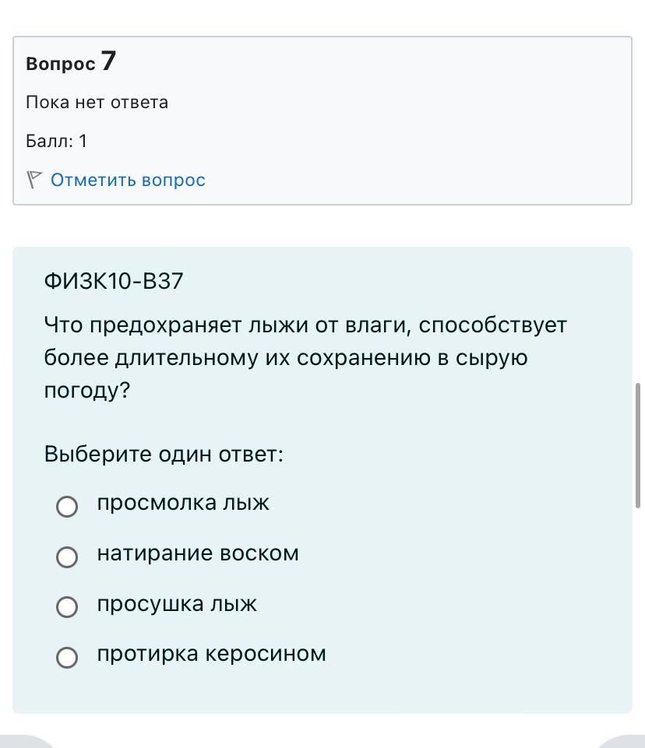The height and width of the screenshot is (748, 645).
Task: Click the vertical scrollbar thumb on the right
Action: click(x=639, y=444)
